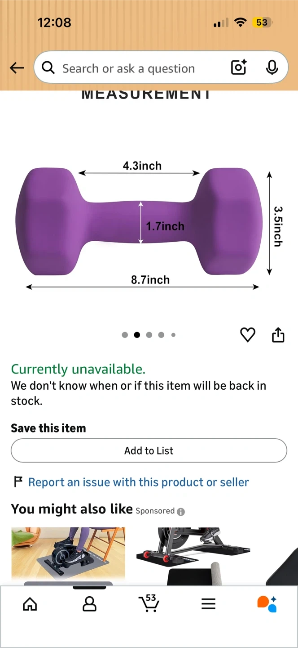This screenshot has height=648, width=298.
Task: Tap the back arrow icon
Action: [x=17, y=68]
